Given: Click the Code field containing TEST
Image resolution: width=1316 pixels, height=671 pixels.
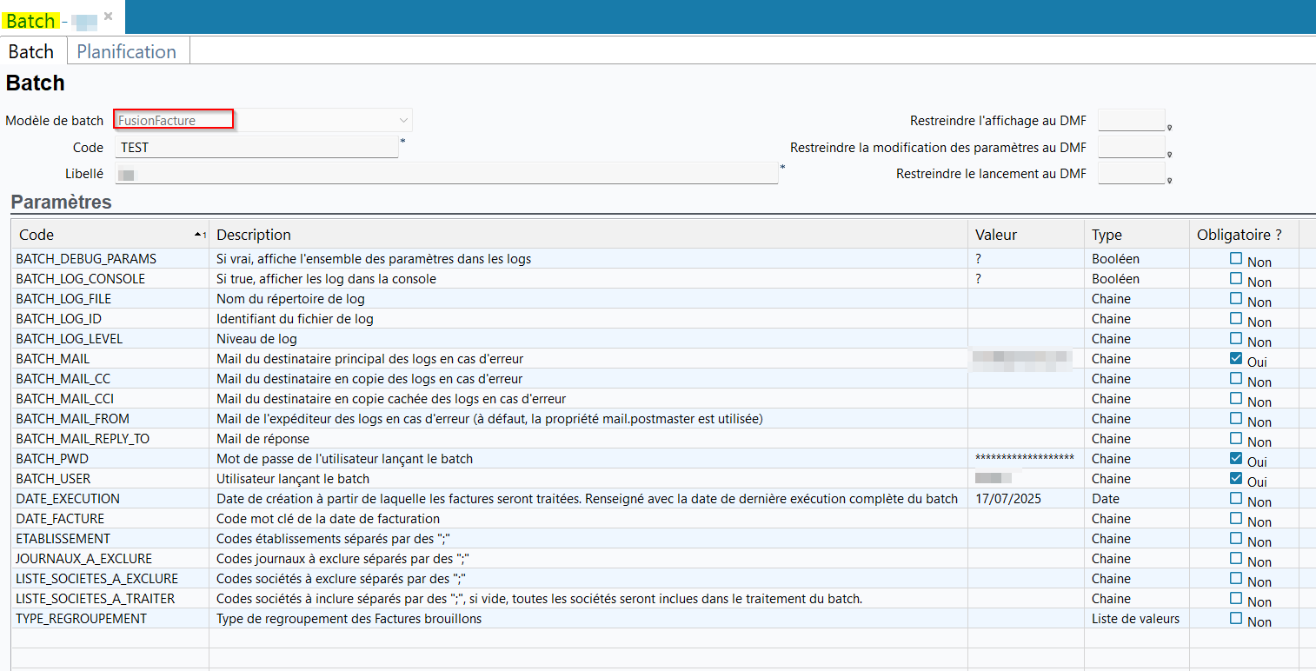Looking at the screenshot, I should click(x=256, y=148).
